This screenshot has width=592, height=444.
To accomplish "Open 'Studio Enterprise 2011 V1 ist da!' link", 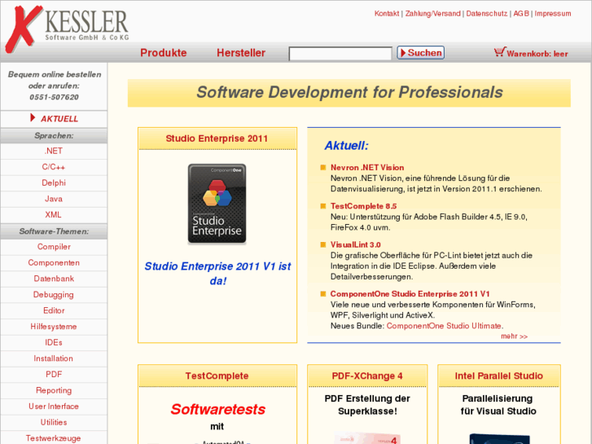I will 218,274.
